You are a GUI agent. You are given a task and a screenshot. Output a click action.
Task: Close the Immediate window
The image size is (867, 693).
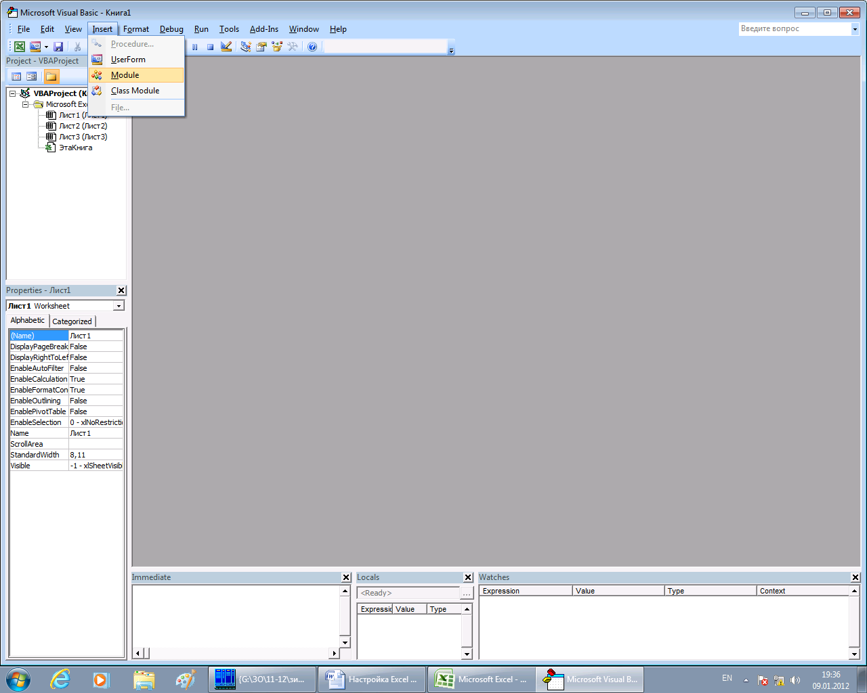tap(346, 577)
